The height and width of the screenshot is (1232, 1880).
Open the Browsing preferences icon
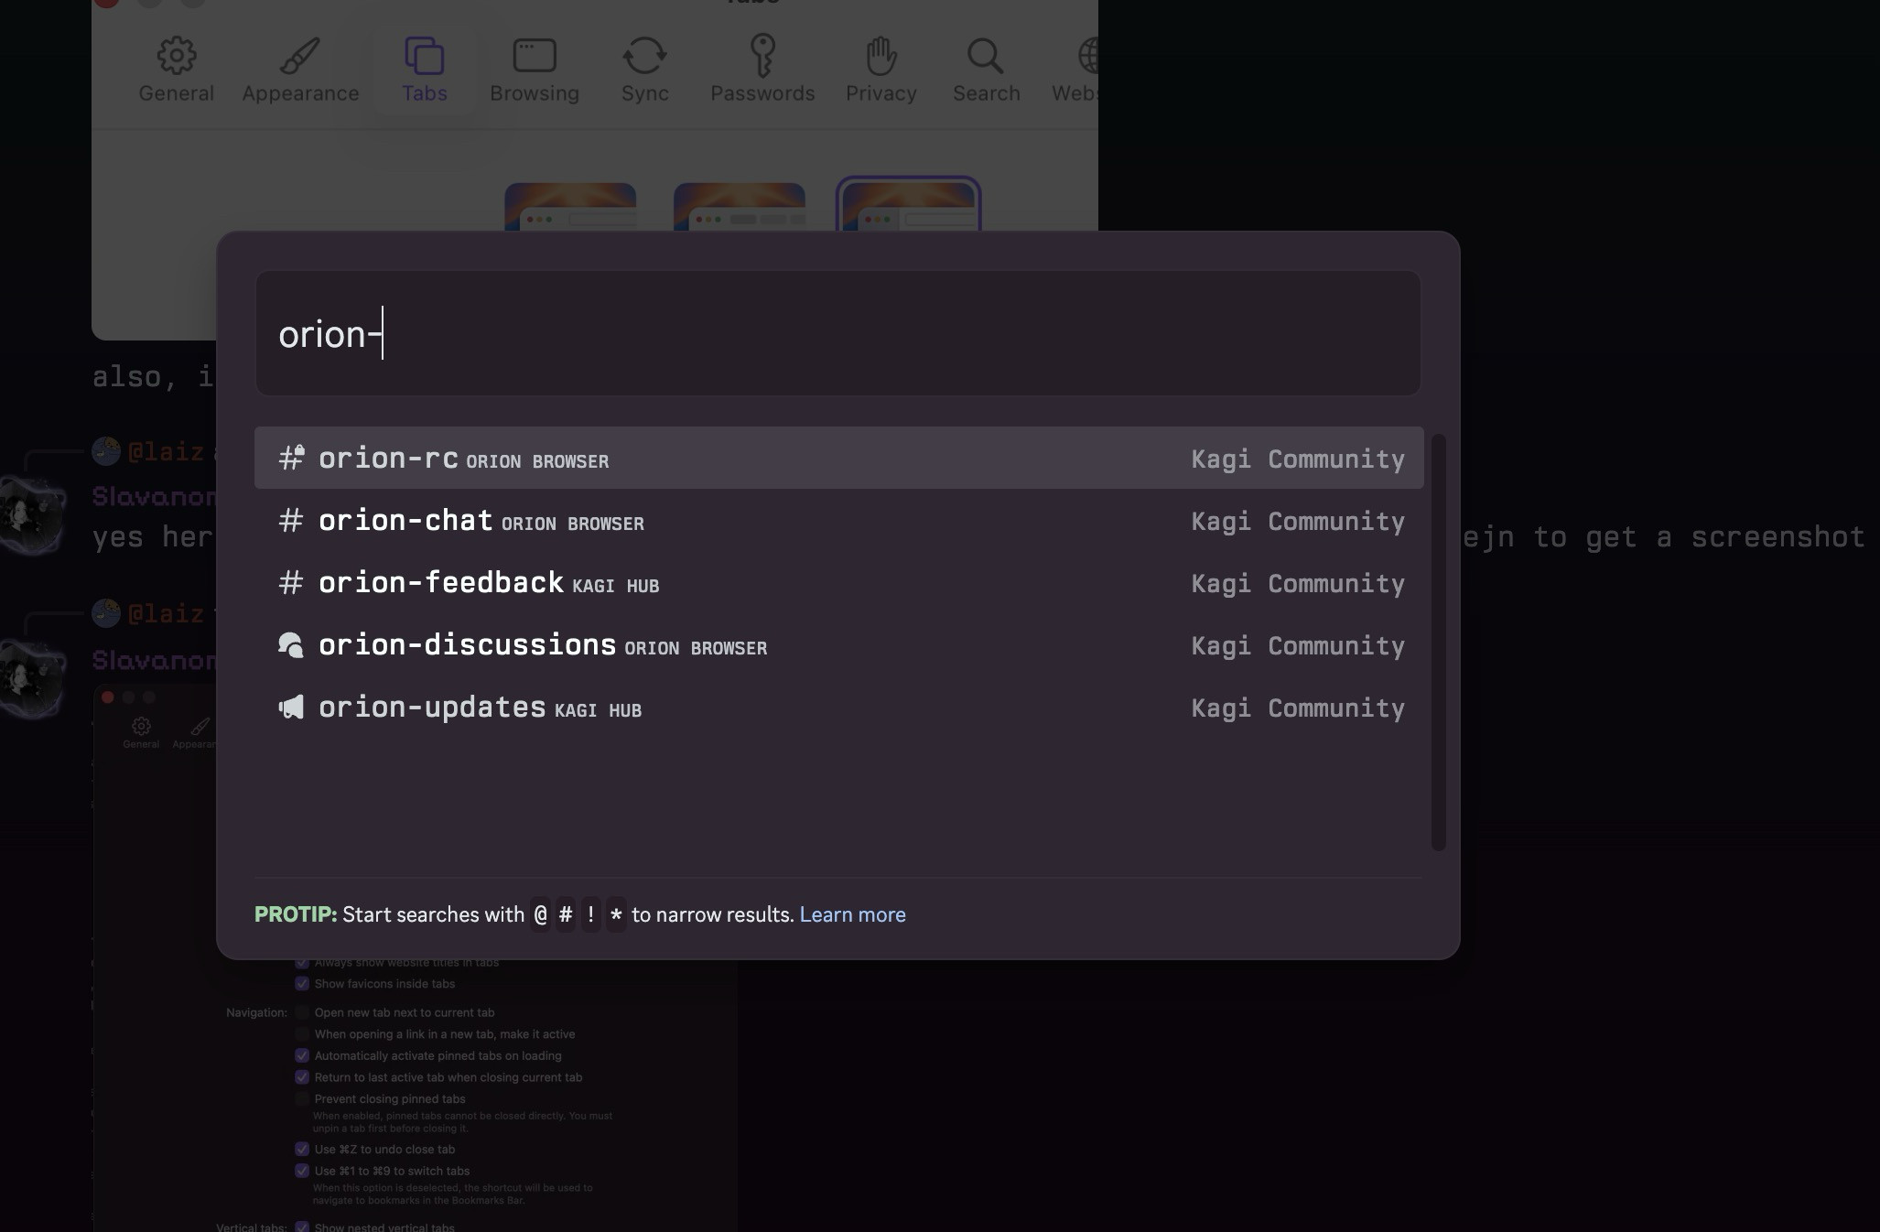click(534, 57)
